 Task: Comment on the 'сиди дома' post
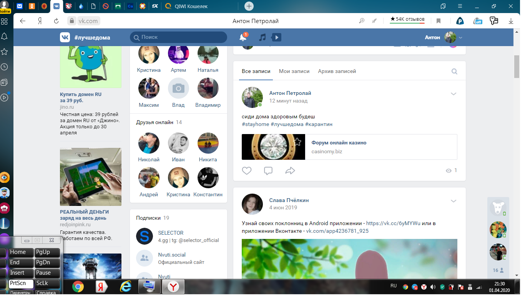[x=268, y=171]
